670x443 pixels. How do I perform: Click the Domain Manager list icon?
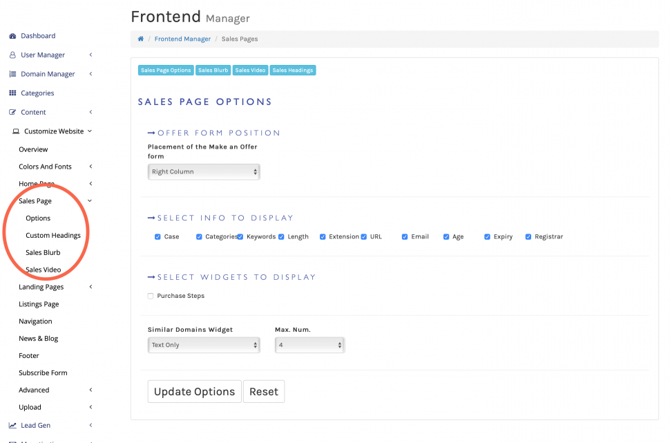(12, 74)
